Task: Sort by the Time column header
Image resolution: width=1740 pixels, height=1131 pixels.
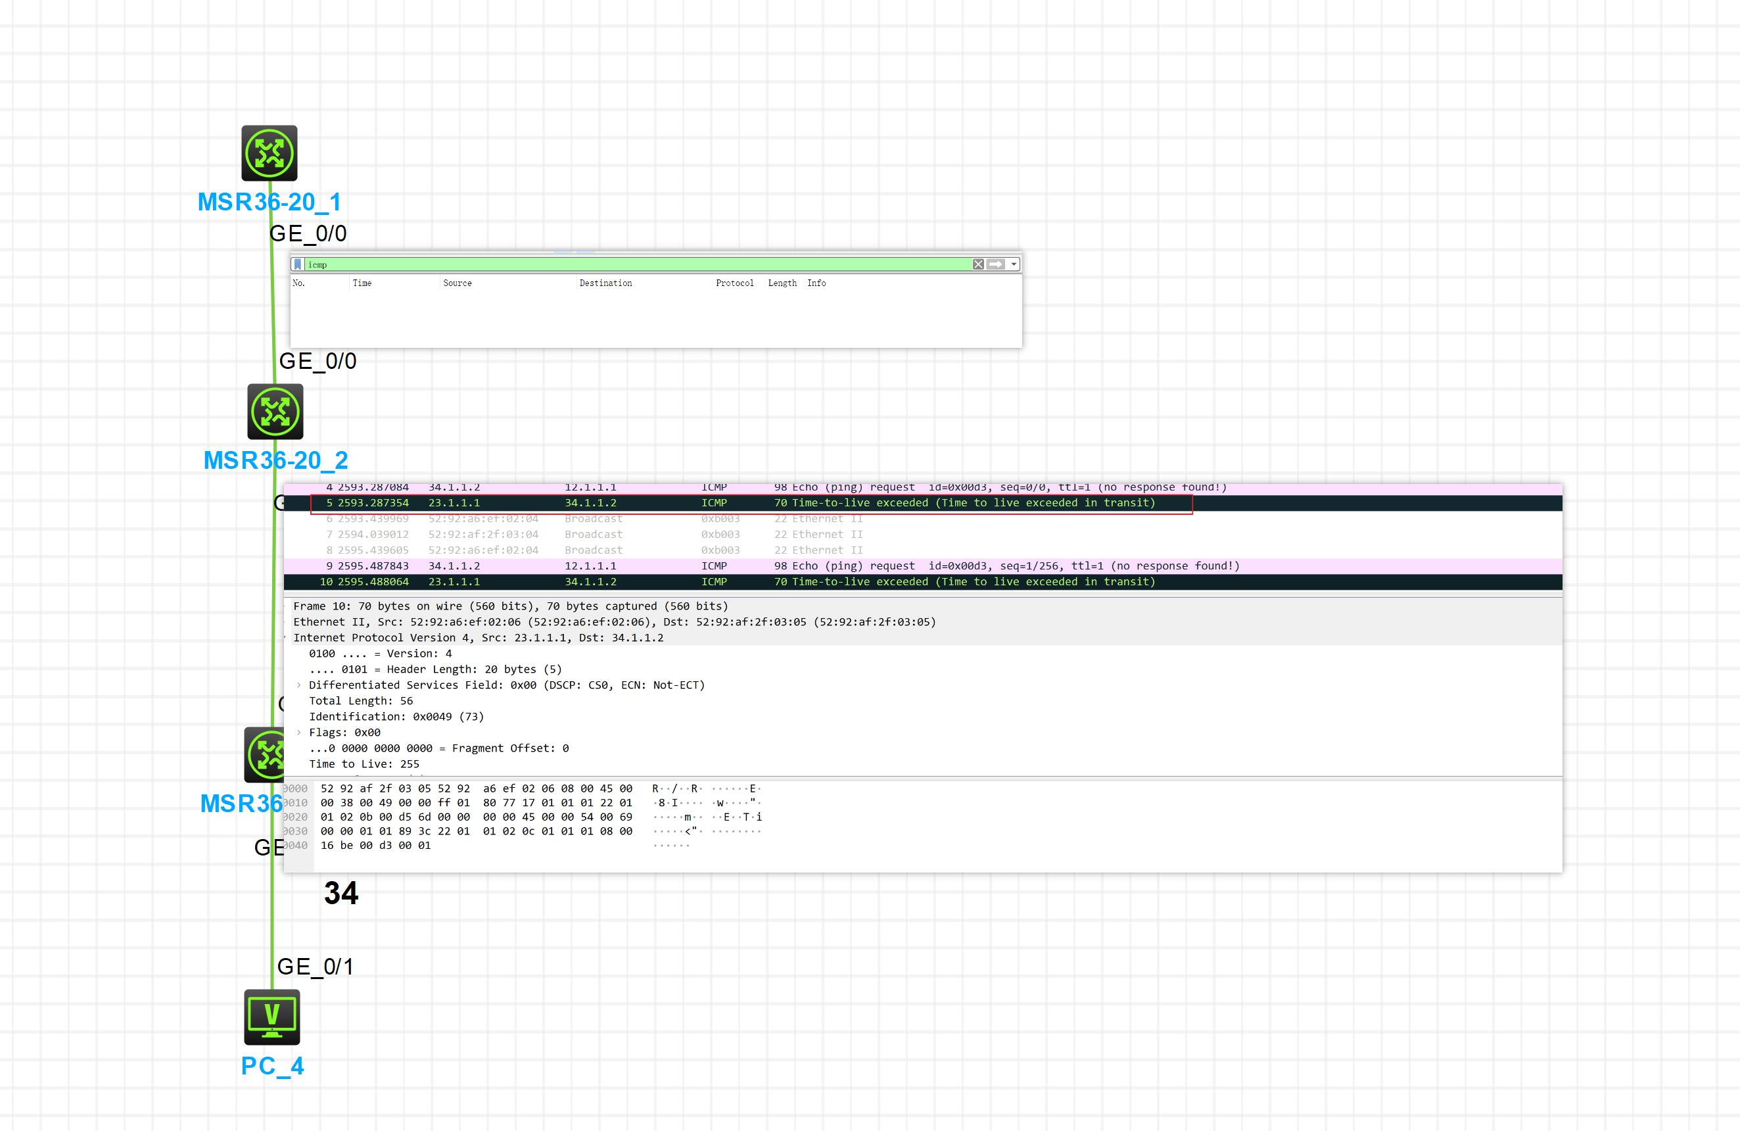Action: 362,283
